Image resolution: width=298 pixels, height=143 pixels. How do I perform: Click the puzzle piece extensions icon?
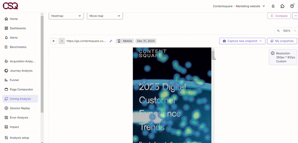[x=282, y=6]
